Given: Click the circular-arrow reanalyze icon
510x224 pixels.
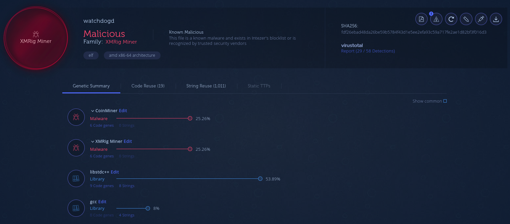Looking at the screenshot, I should coord(451,19).
